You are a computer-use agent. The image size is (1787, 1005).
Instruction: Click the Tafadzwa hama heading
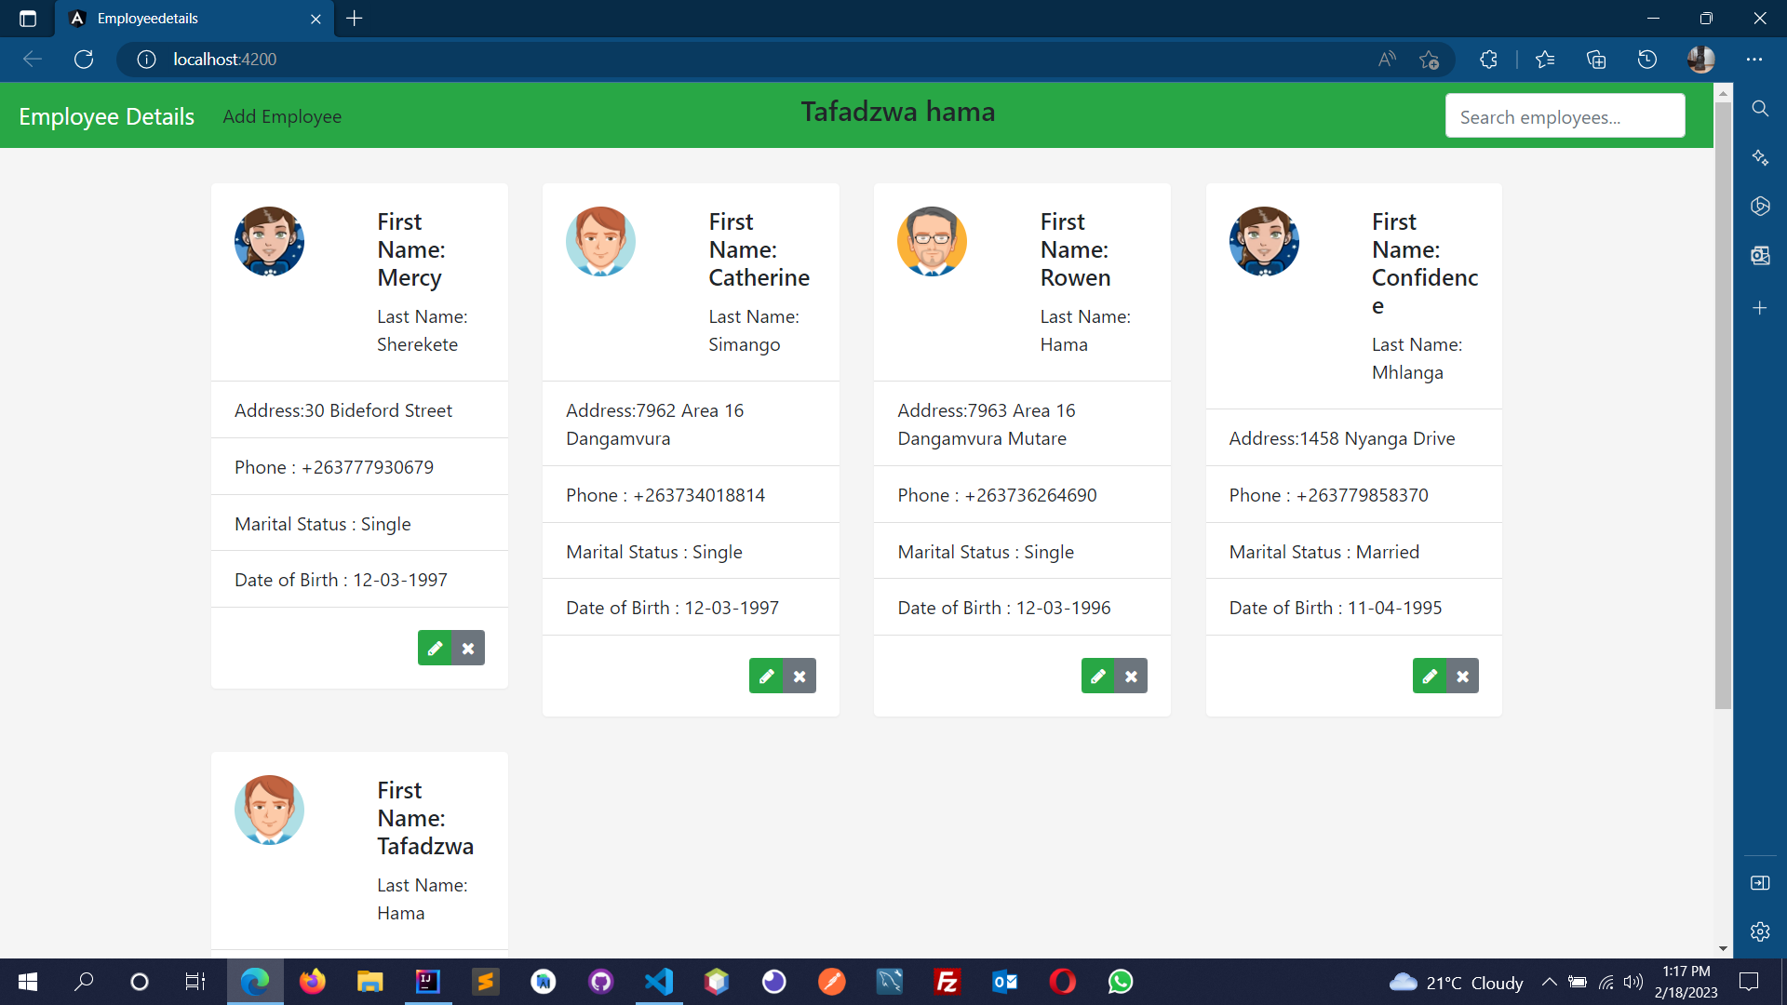(898, 112)
